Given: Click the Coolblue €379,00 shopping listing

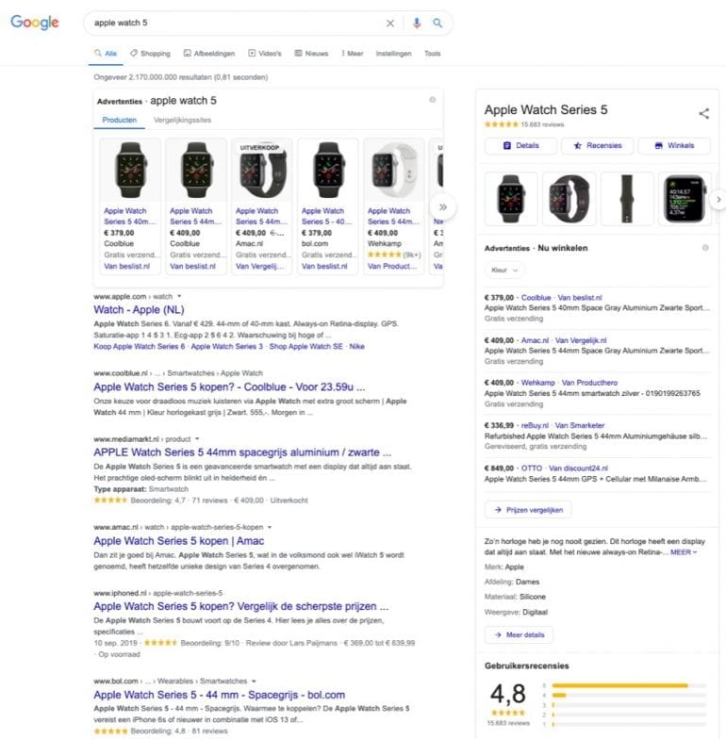Looking at the screenshot, I should pyautogui.click(x=598, y=307).
